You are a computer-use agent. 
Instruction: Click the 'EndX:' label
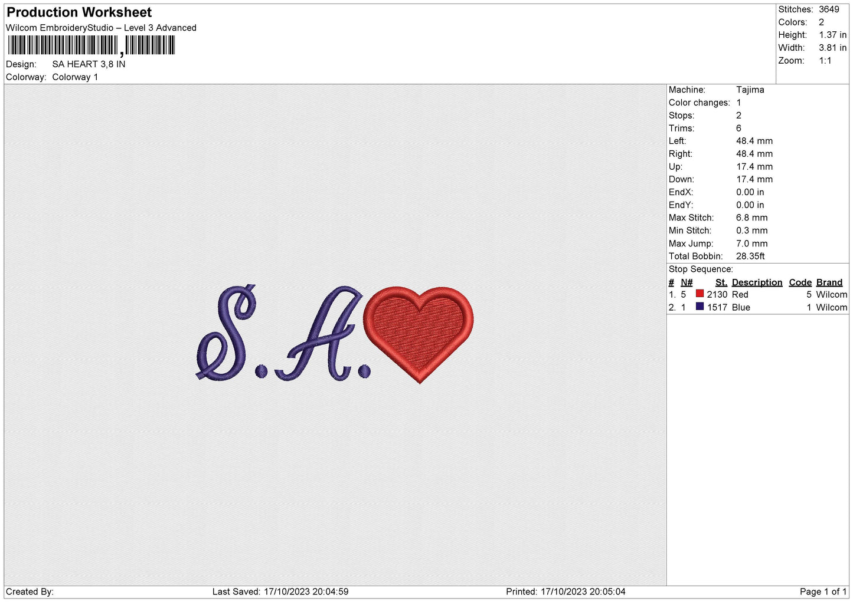click(681, 192)
